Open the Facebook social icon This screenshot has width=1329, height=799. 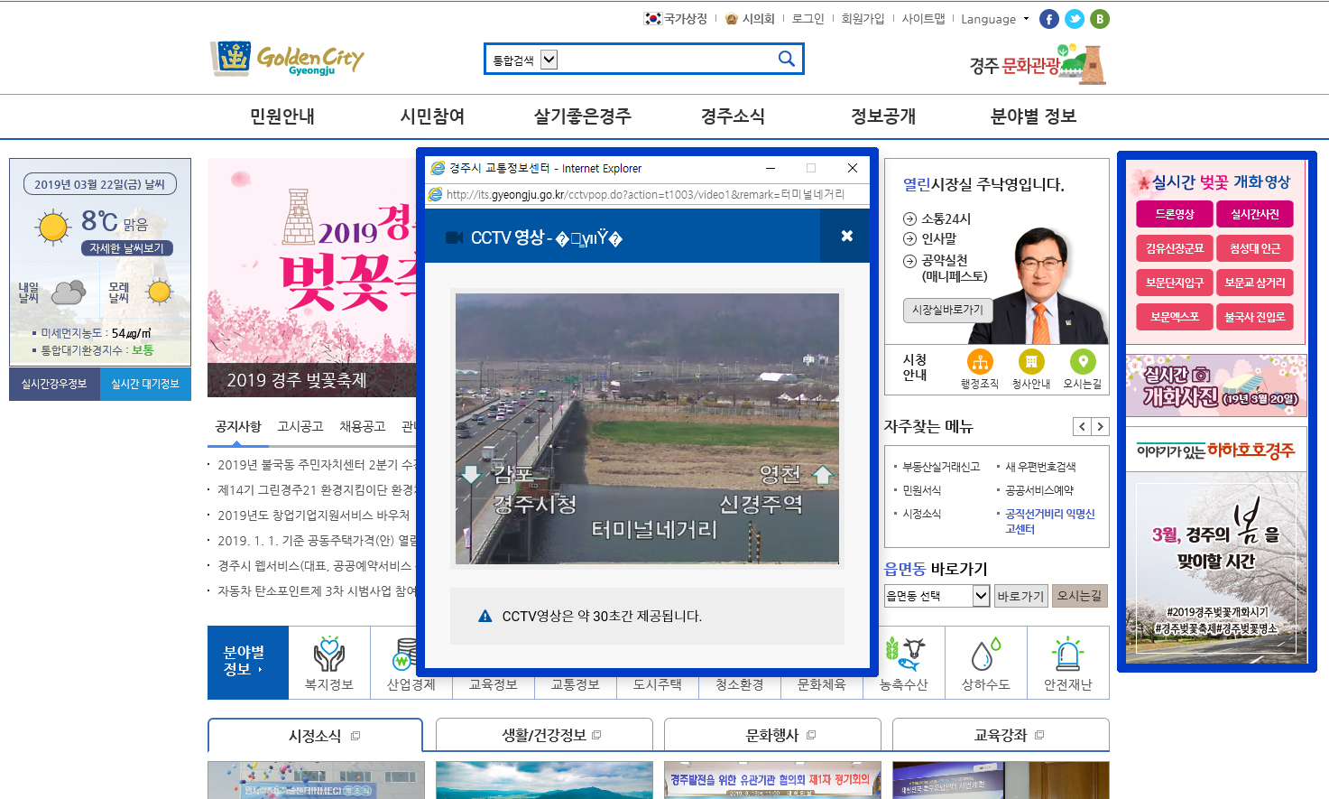pyautogui.click(x=1048, y=19)
